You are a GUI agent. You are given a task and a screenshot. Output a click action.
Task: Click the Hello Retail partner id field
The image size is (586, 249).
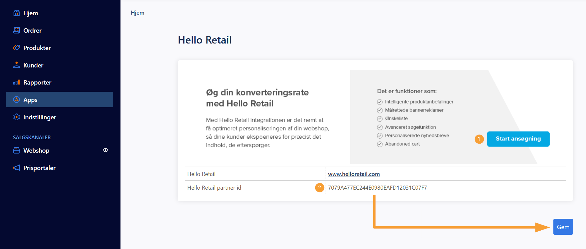[x=377, y=188]
